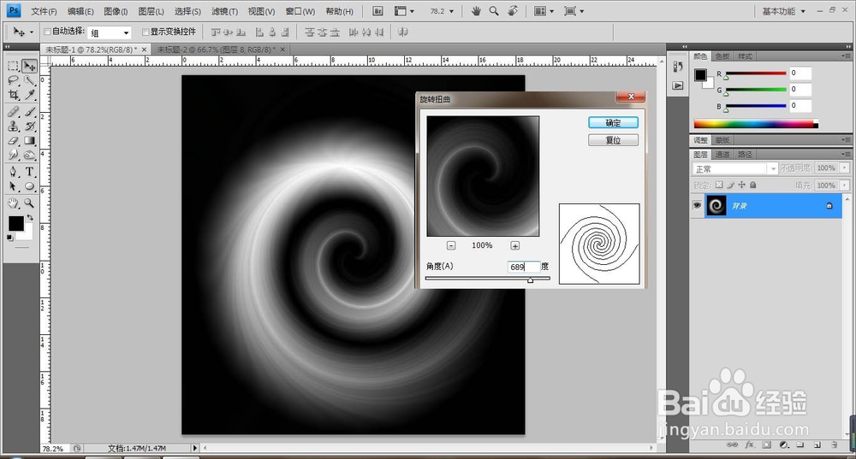The height and width of the screenshot is (459, 856).
Task: Select the Crop tool
Action: pyautogui.click(x=13, y=95)
